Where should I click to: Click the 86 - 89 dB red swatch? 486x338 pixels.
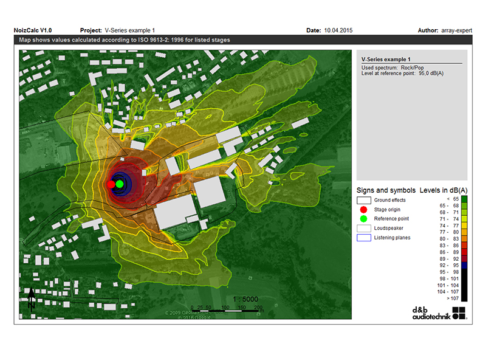(x=464, y=252)
